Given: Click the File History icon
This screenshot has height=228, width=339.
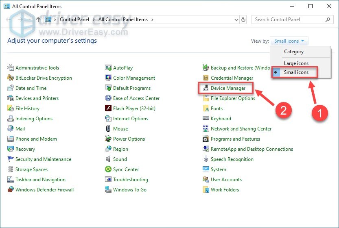Looking at the screenshot, I should [x=11, y=108].
